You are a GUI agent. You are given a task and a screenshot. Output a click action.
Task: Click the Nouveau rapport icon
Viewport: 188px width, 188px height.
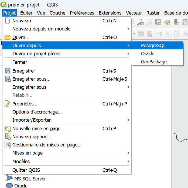pos(8,136)
